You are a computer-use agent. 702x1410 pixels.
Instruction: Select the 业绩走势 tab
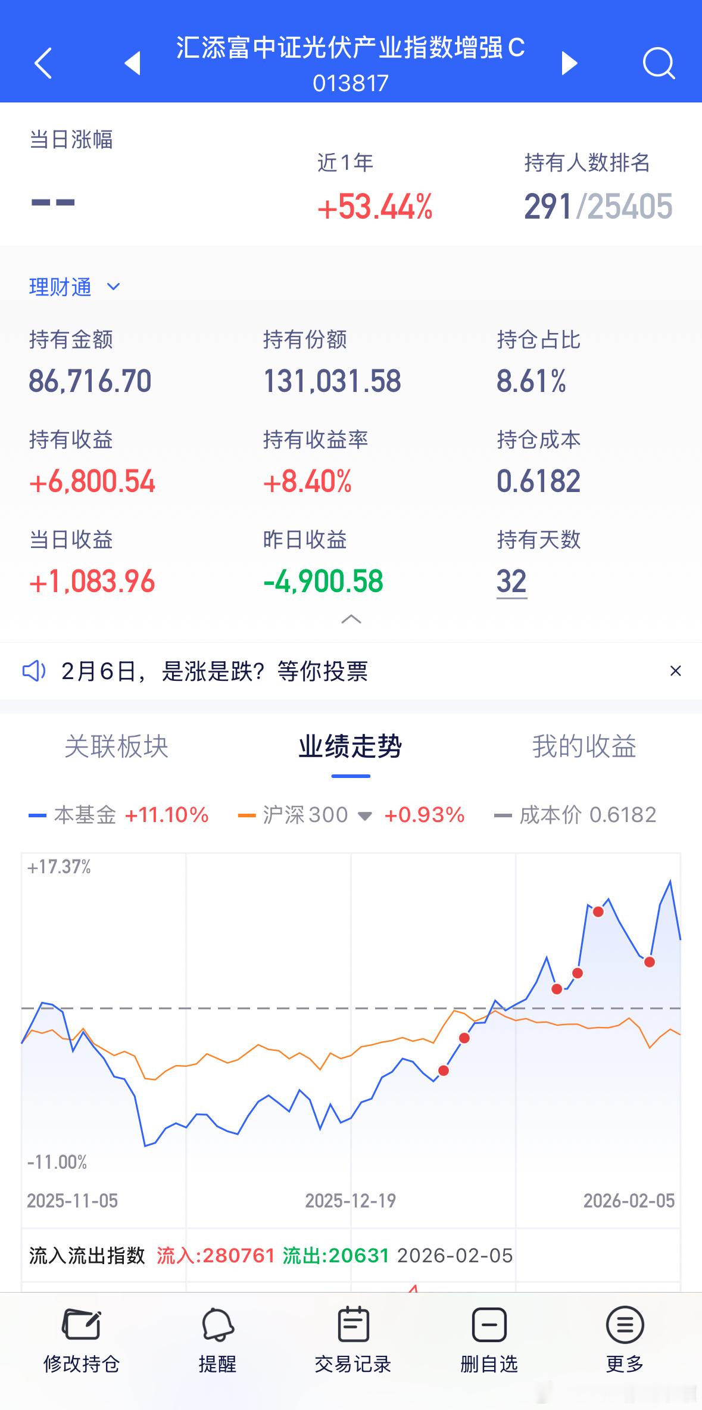[351, 746]
